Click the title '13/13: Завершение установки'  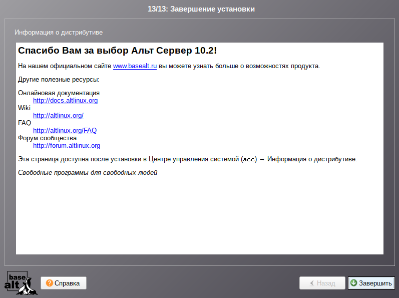tap(201, 9)
